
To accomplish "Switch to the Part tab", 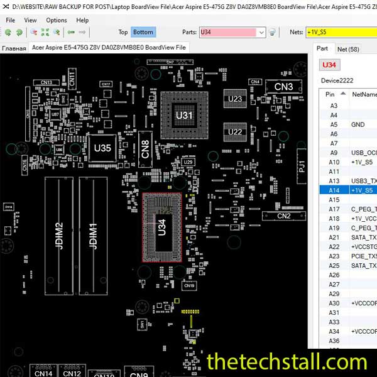I will [322, 48].
